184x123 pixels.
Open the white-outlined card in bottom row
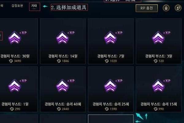(x=111, y=119)
